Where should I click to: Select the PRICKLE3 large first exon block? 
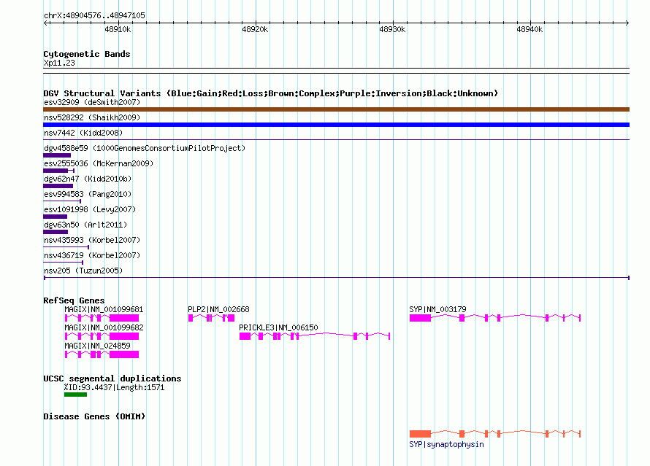tap(245, 336)
